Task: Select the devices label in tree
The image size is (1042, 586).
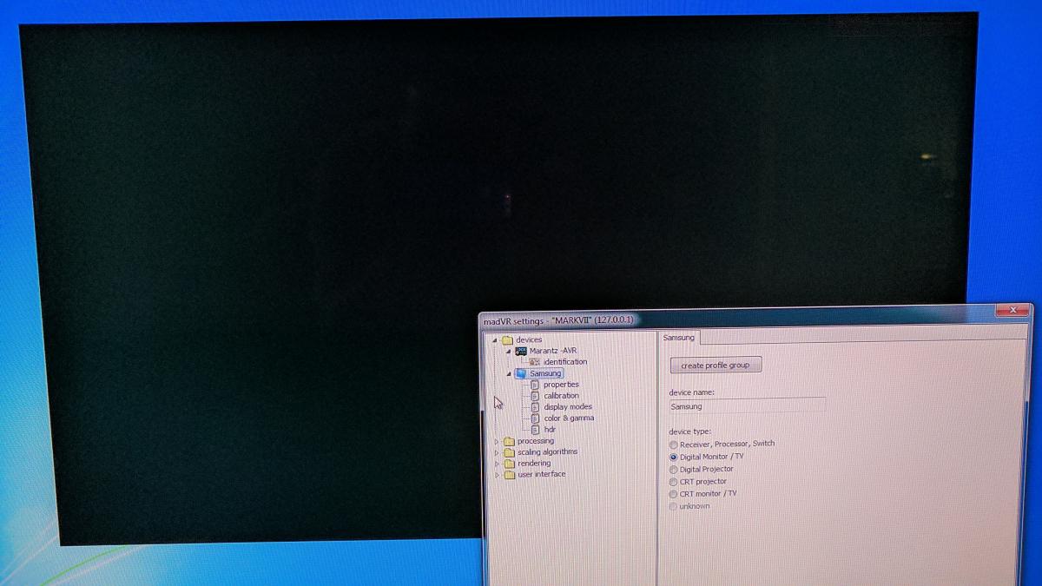Action: tap(529, 339)
